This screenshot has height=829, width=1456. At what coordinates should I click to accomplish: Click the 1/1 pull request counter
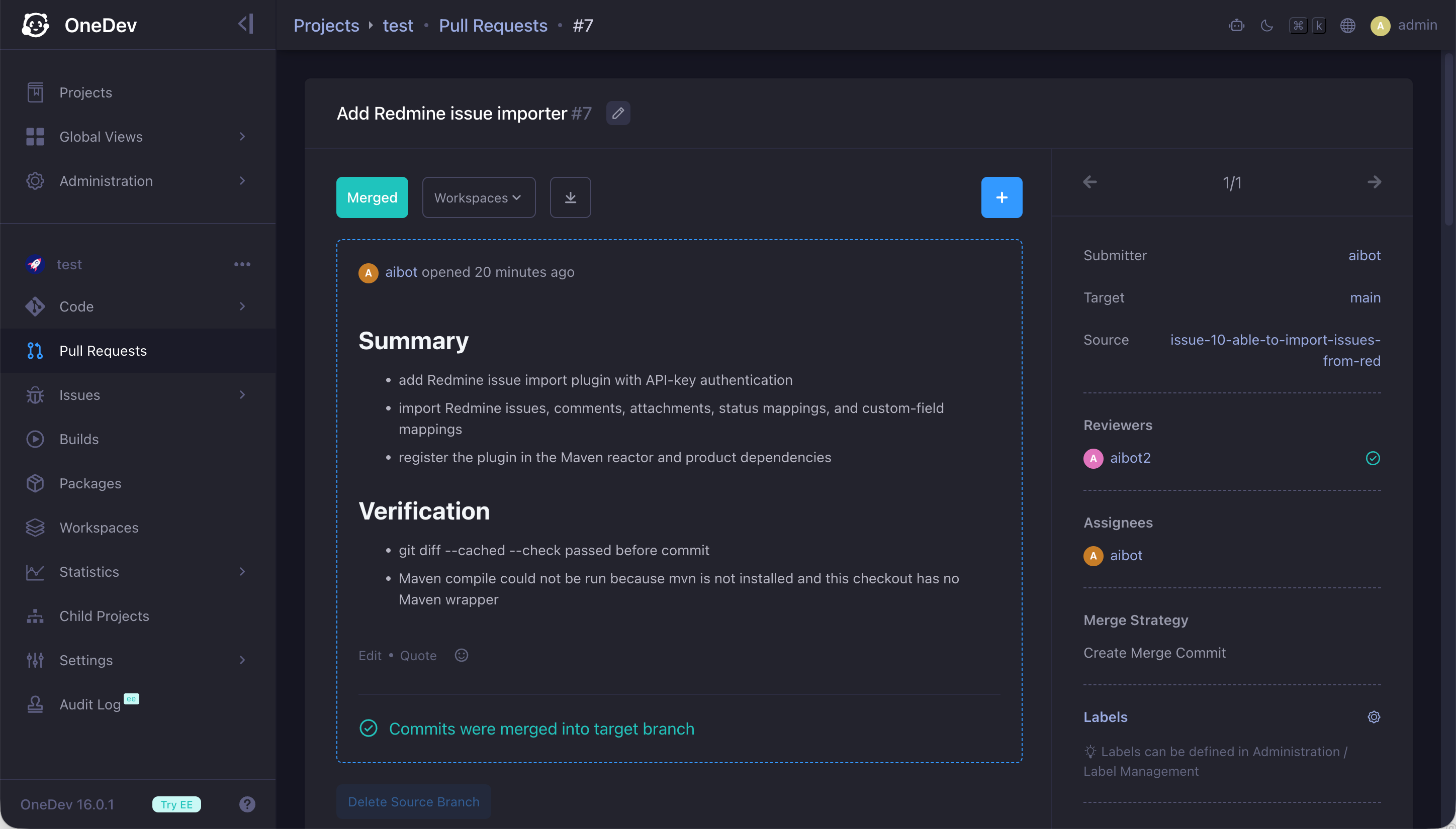(1232, 183)
